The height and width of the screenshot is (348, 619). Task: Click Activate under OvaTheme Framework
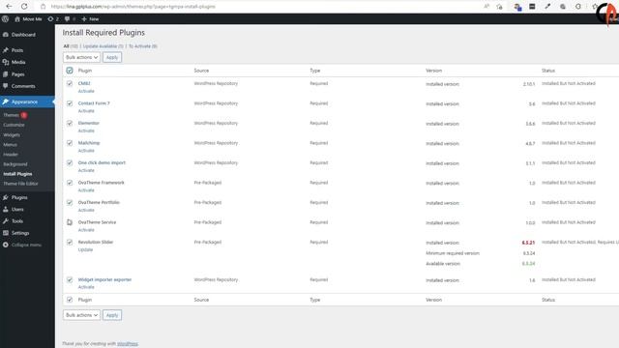point(86,190)
